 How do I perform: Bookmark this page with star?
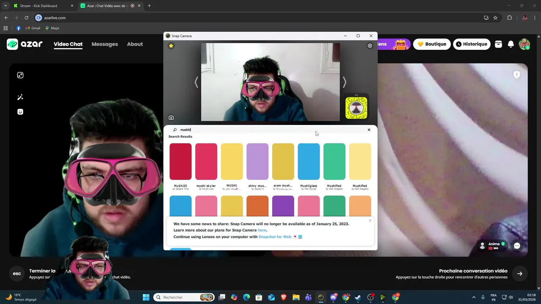pos(495,18)
